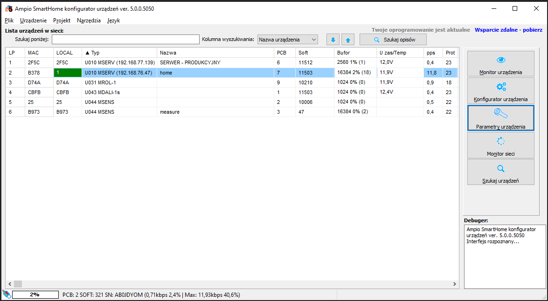Sort by PCB column header

tap(284, 53)
